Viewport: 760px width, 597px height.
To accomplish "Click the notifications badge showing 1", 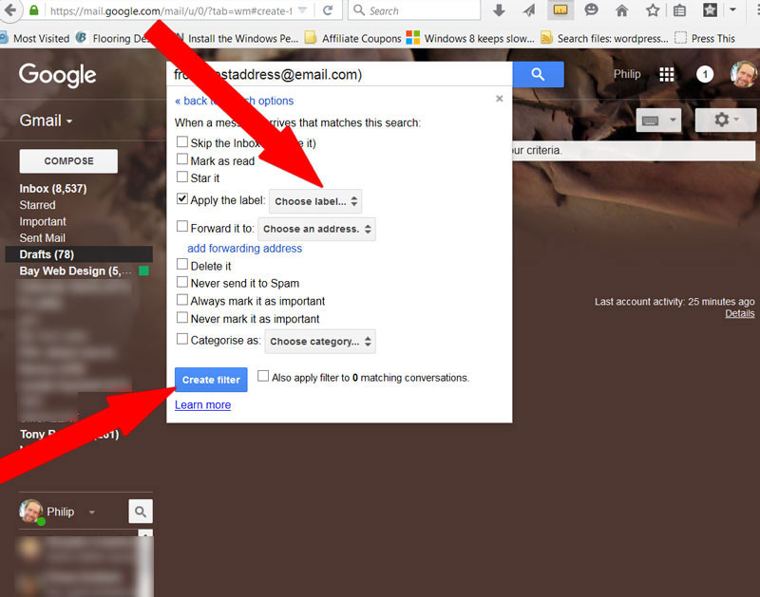I will 705,75.
